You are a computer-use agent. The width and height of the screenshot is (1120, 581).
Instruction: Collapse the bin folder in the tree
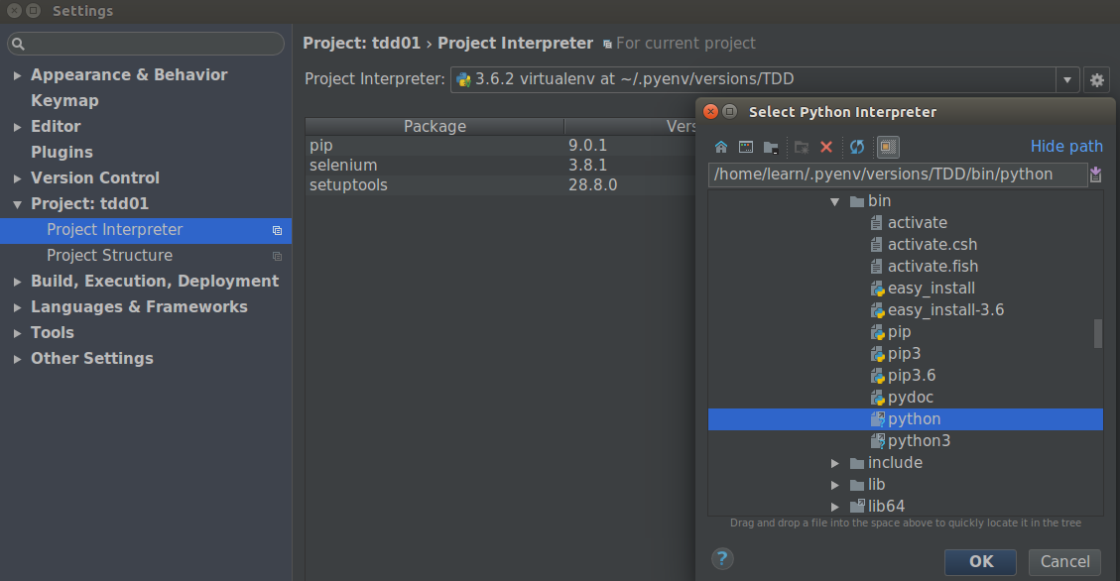point(834,200)
